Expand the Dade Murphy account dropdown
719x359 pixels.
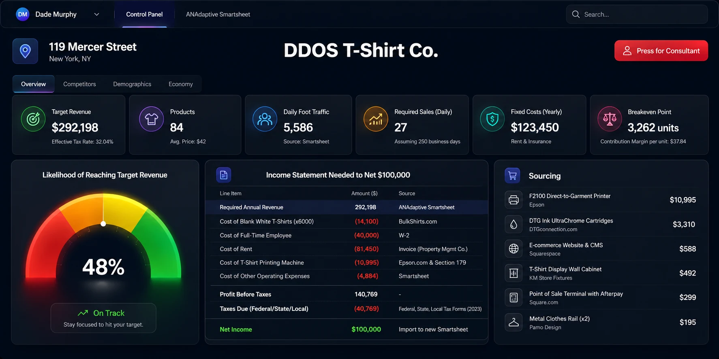(96, 15)
